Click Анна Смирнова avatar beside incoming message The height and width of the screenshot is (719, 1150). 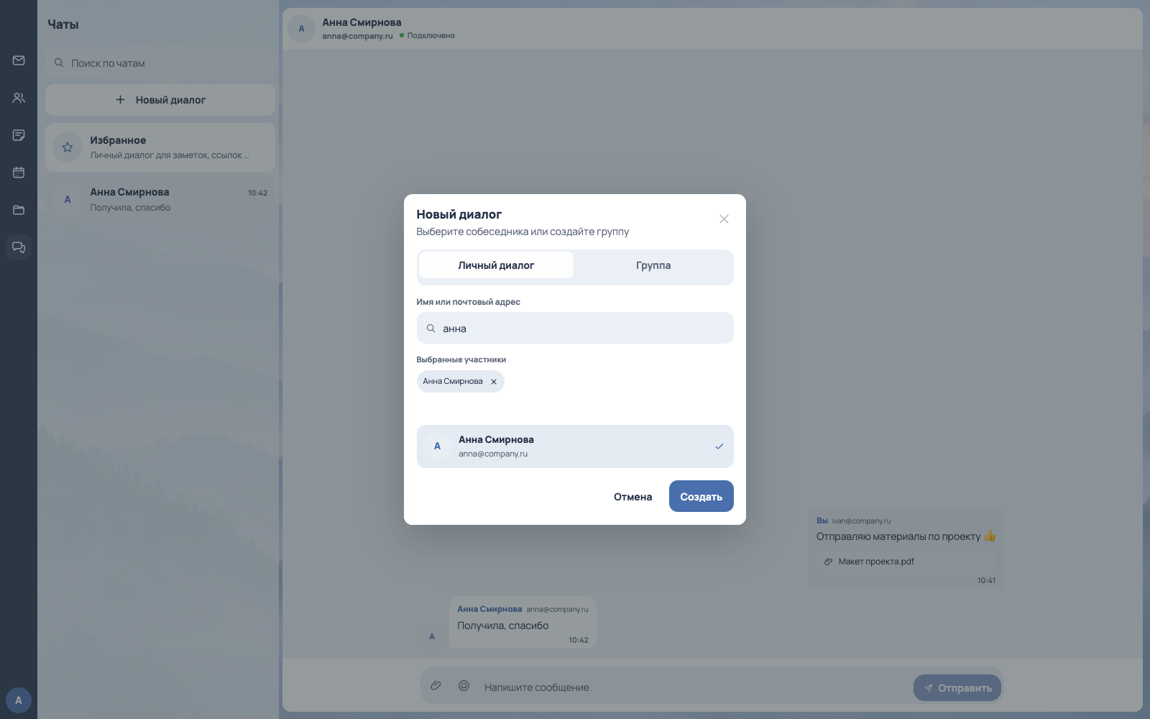(x=432, y=636)
